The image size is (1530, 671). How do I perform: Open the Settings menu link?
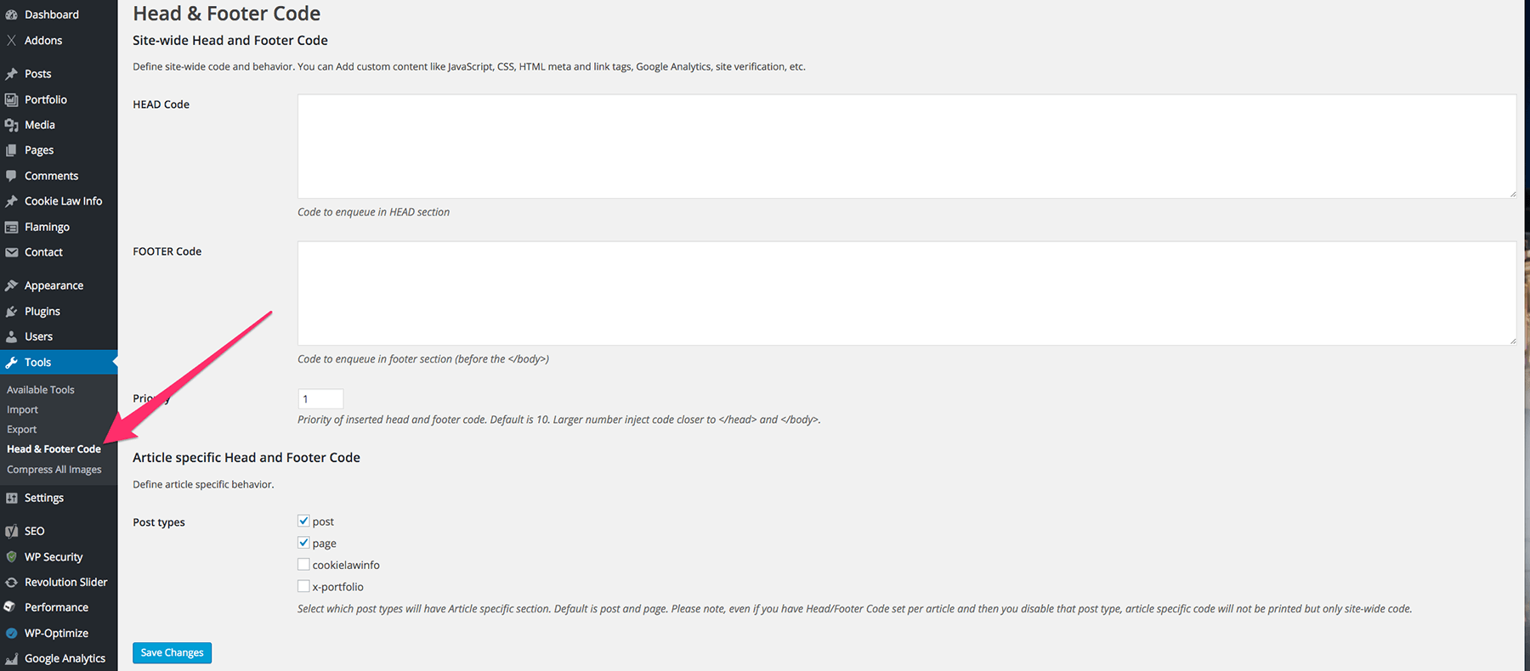[44, 498]
